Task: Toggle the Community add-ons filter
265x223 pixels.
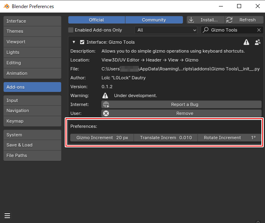Action: coord(154,20)
